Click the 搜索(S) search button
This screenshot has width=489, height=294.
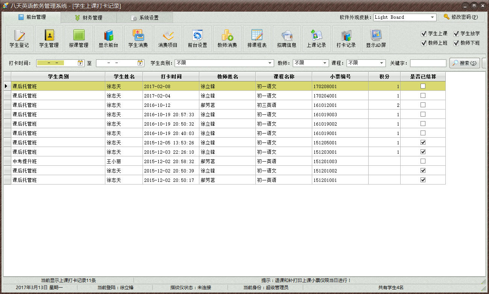pos(465,63)
